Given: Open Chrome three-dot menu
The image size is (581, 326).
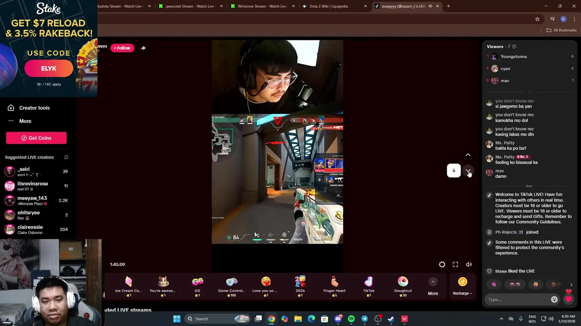Looking at the screenshot, I should click(574, 19).
